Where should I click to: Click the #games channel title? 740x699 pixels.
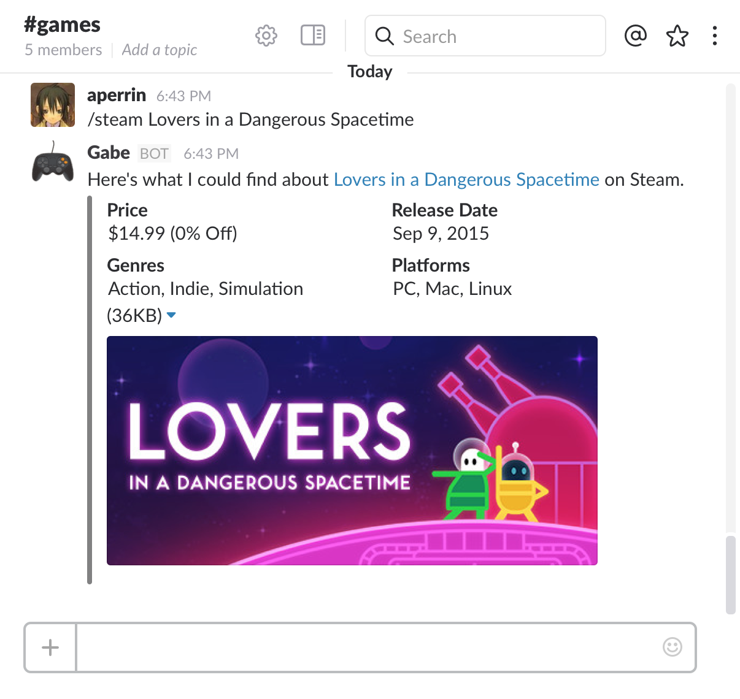coord(62,25)
